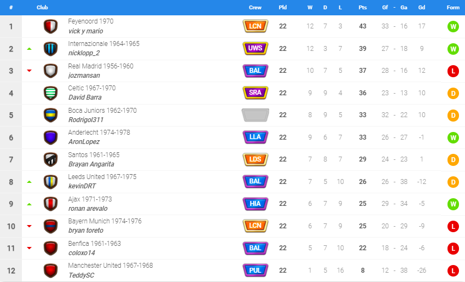Open the Internazionale 1964-1965 striped shield icon
This screenshot has width=465, height=282.
[51, 49]
